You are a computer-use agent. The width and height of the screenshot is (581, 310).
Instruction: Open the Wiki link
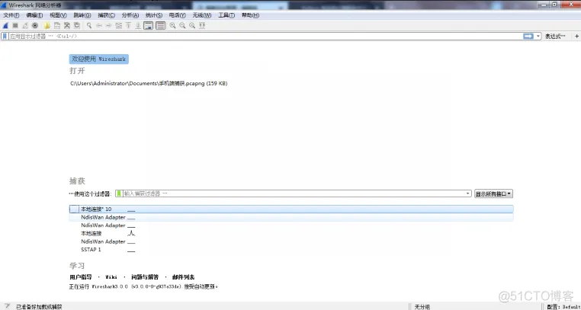point(111,277)
